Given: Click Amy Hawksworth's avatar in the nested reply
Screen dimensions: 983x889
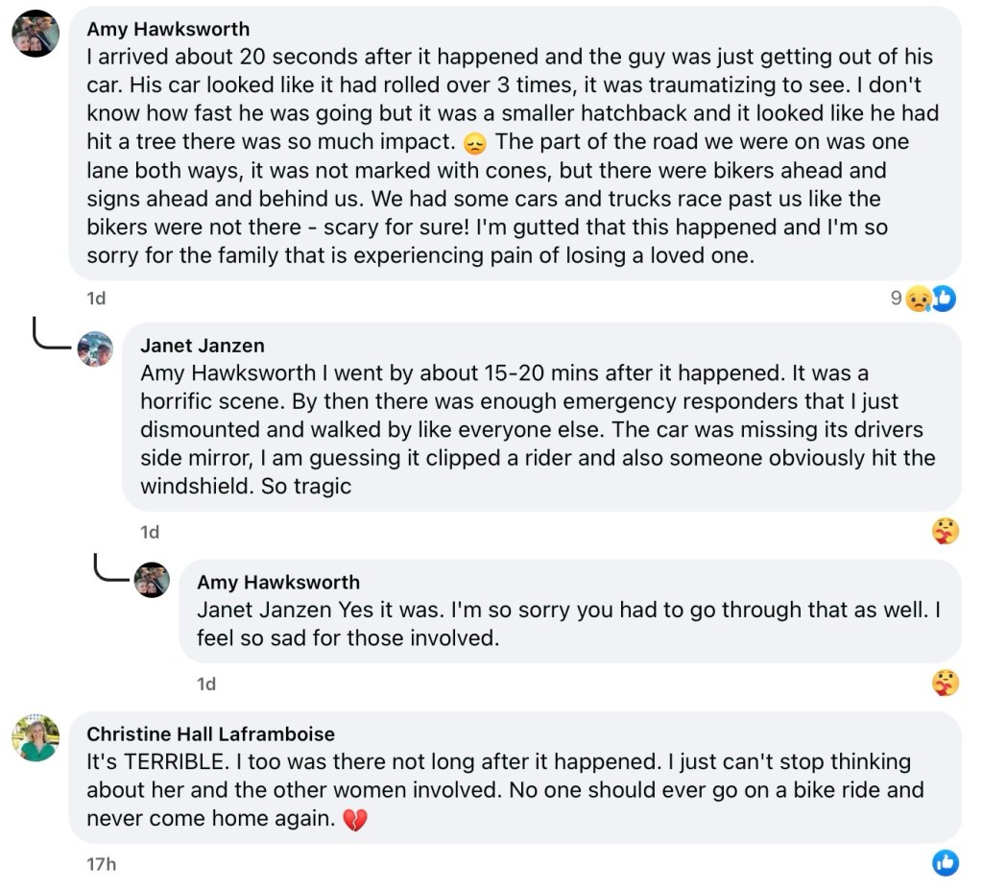Looking at the screenshot, I should click(x=152, y=580).
